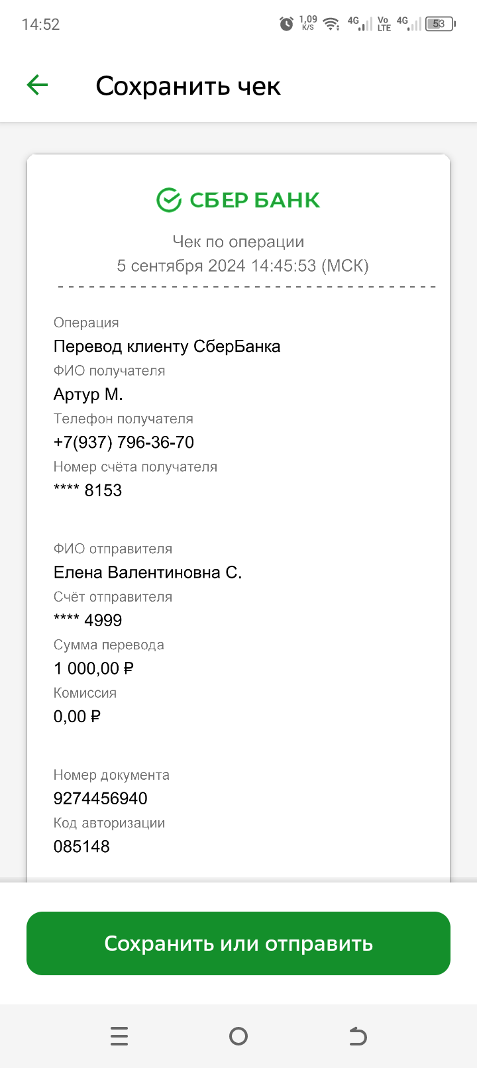Tap the Сохранить чек page title

coord(188,86)
